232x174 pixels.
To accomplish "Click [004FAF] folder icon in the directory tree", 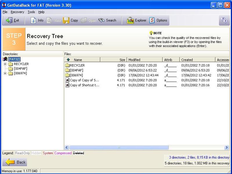I will coord(10,69).
